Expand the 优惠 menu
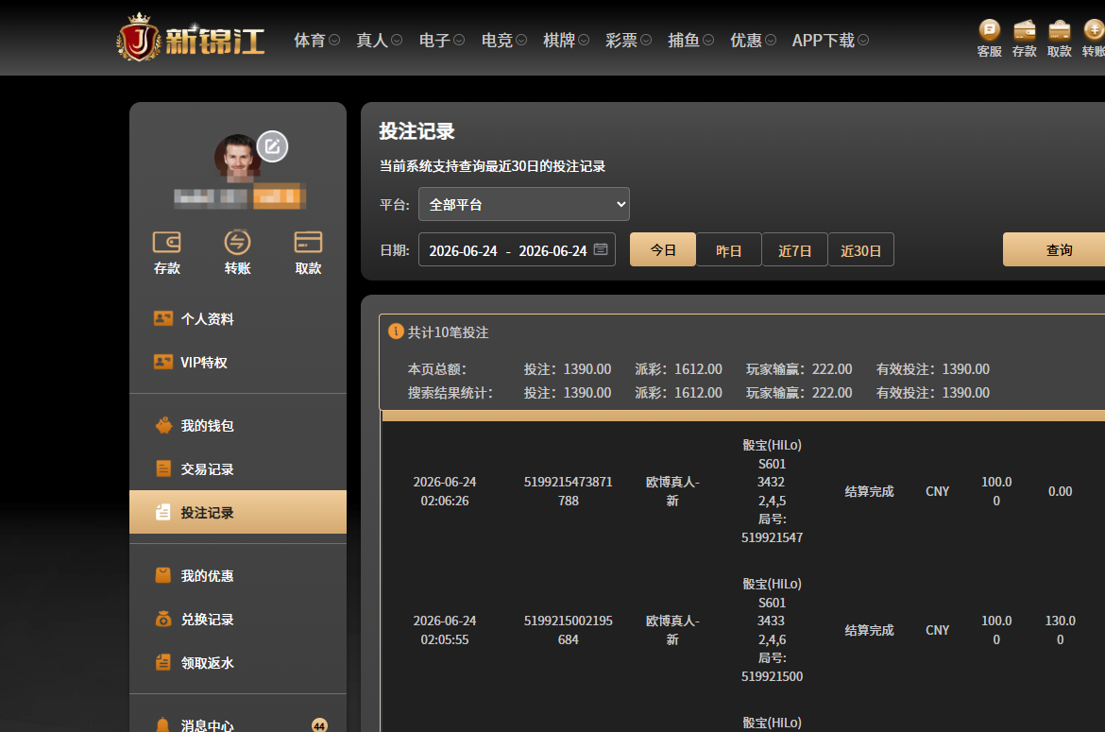The image size is (1105, 732). pyautogui.click(x=754, y=41)
